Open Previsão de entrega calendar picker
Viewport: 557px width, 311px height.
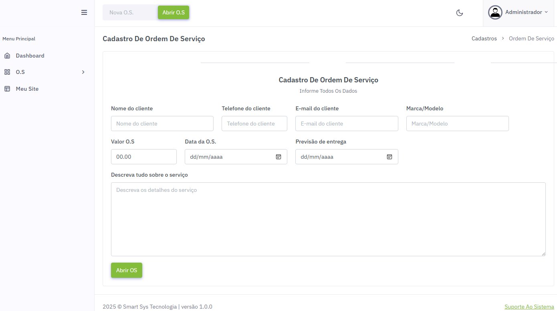[x=389, y=157]
